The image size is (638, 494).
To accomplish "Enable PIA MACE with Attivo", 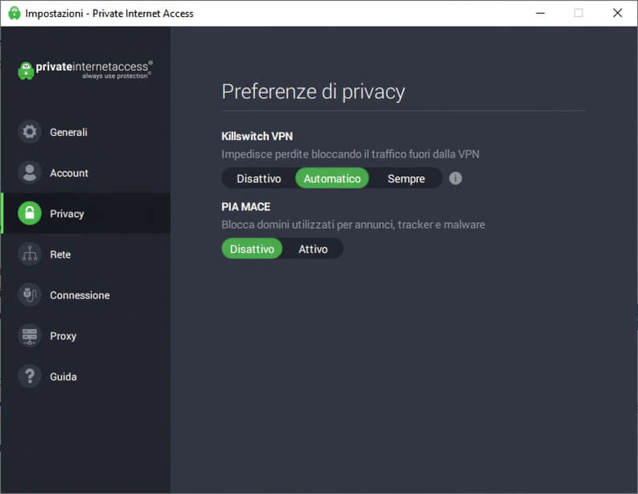I will click(313, 249).
